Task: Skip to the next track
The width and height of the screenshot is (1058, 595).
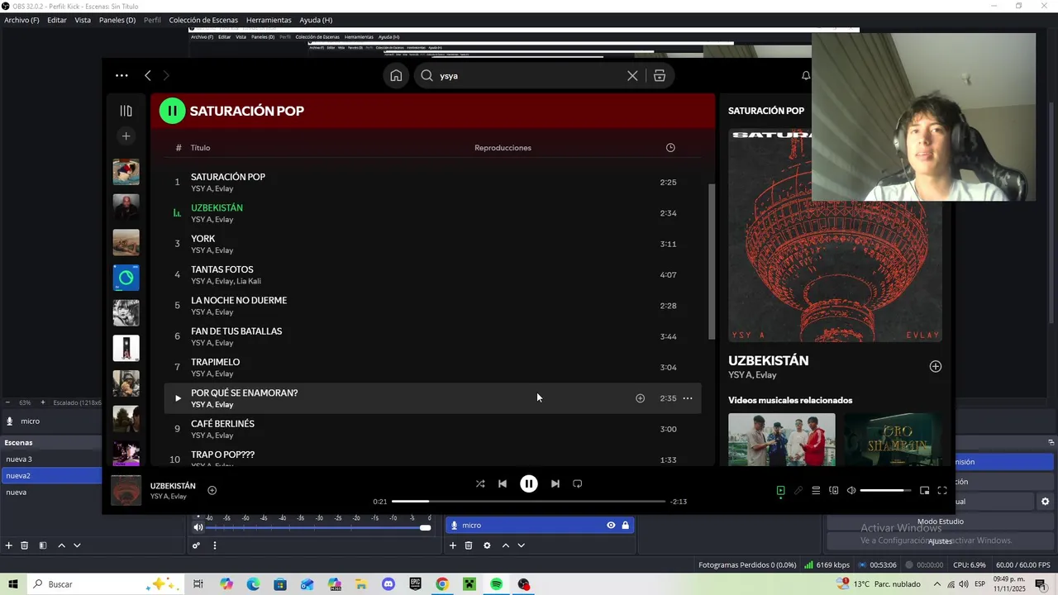Action: pyautogui.click(x=555, y=483)
